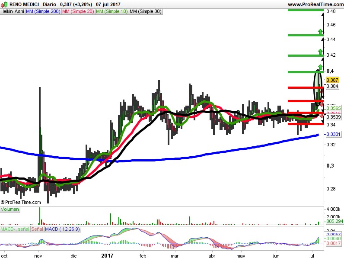Click the may label on time axis
The width and height of the screenshot is (344, 258).
[241, 256]
